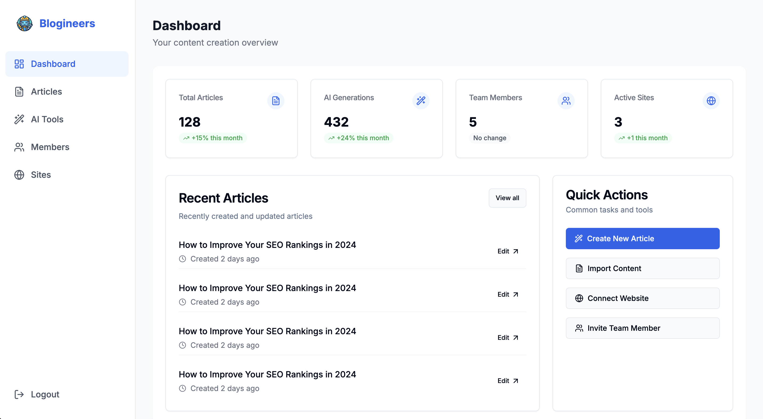Screen dimensions: 763x419
Task: Open the Articles sidebar menu item
Action: 46,92
